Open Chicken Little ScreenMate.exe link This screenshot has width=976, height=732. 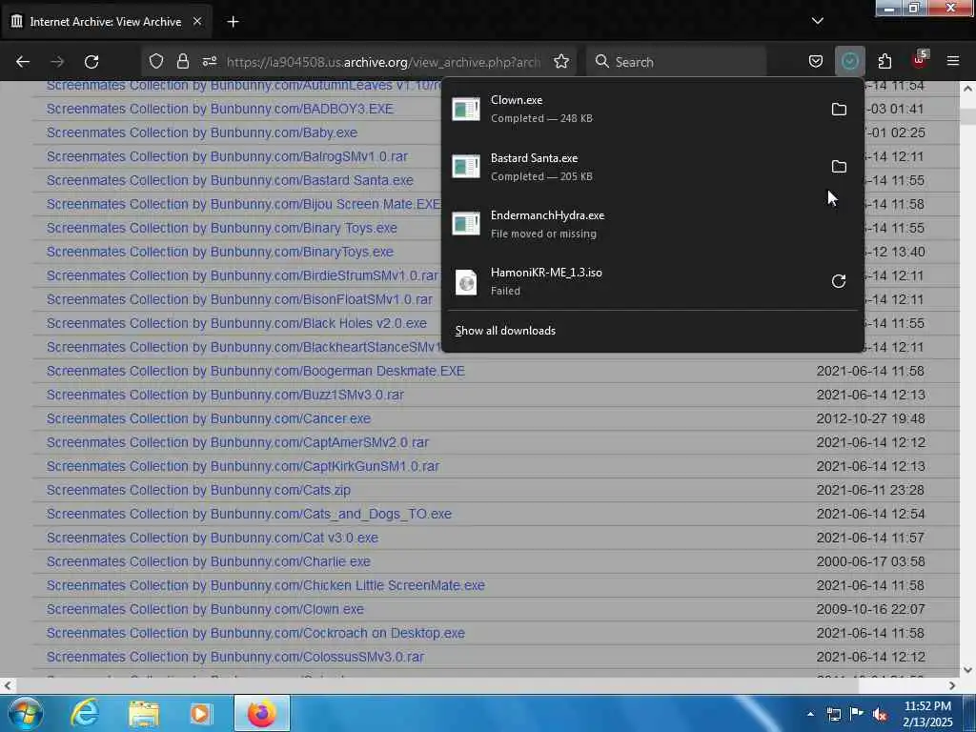[266, 585]
